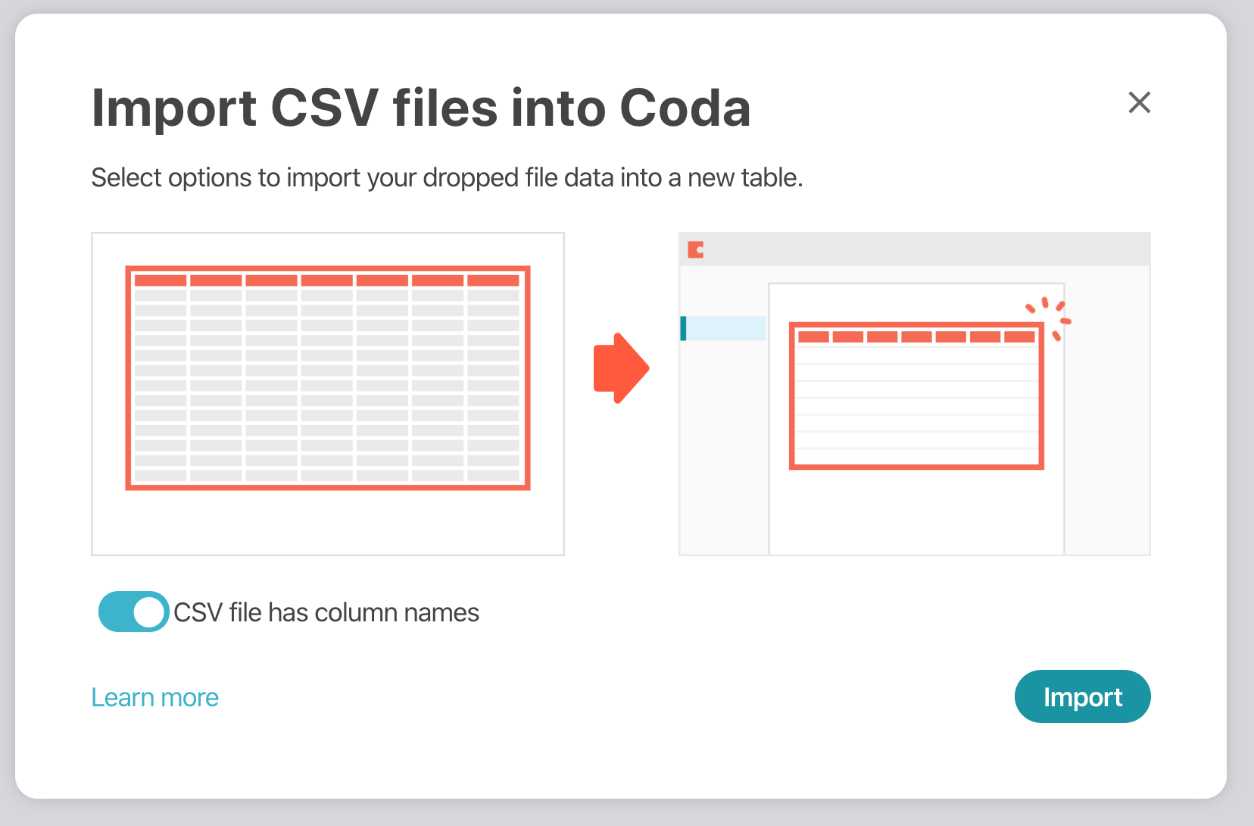Viewport: 1254px width, 826px height.
Task: Click the 'Import CSV files into Coda' heading
Action: pyautogui.click(x=421, y=108)
